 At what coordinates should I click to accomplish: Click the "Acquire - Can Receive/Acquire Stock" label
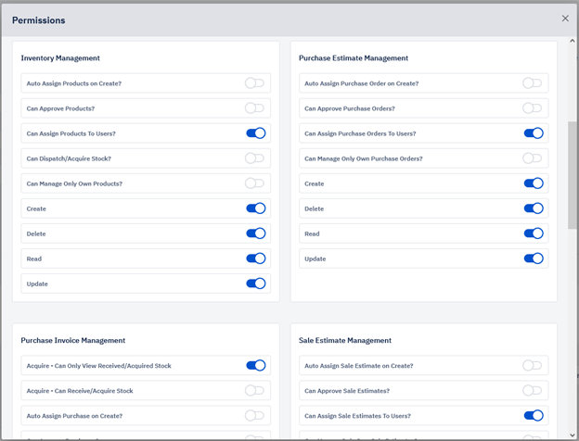(x=80, y=391)
